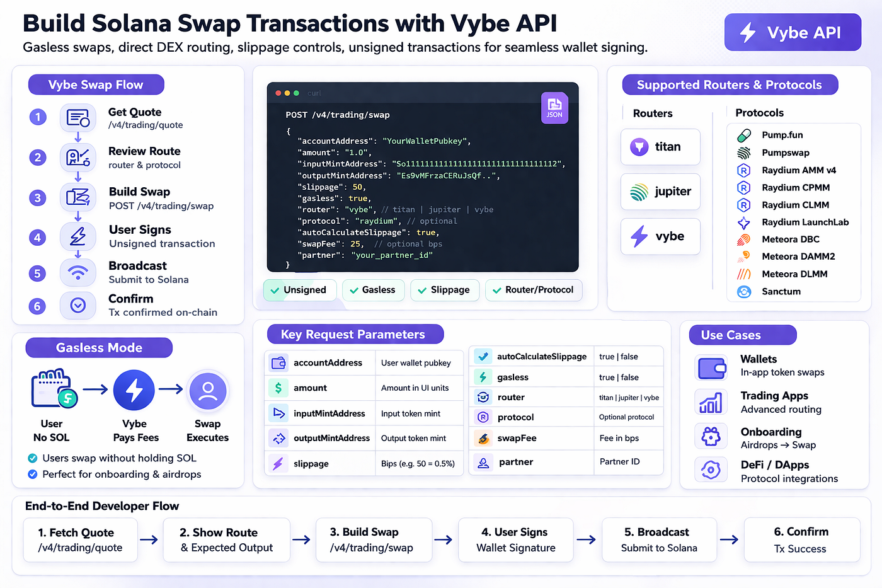Click the "your_partner_id" value in the code
882x588 pixels.
tap(392, 255)
